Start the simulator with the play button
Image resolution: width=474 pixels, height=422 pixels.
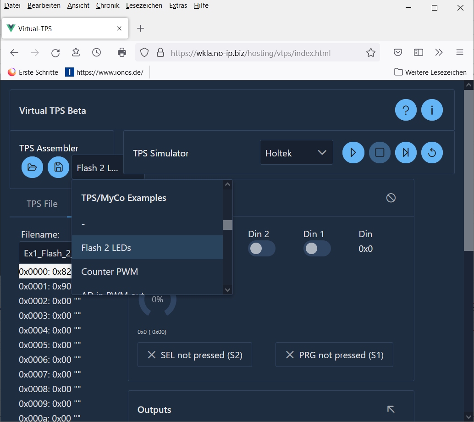point(353,153)
